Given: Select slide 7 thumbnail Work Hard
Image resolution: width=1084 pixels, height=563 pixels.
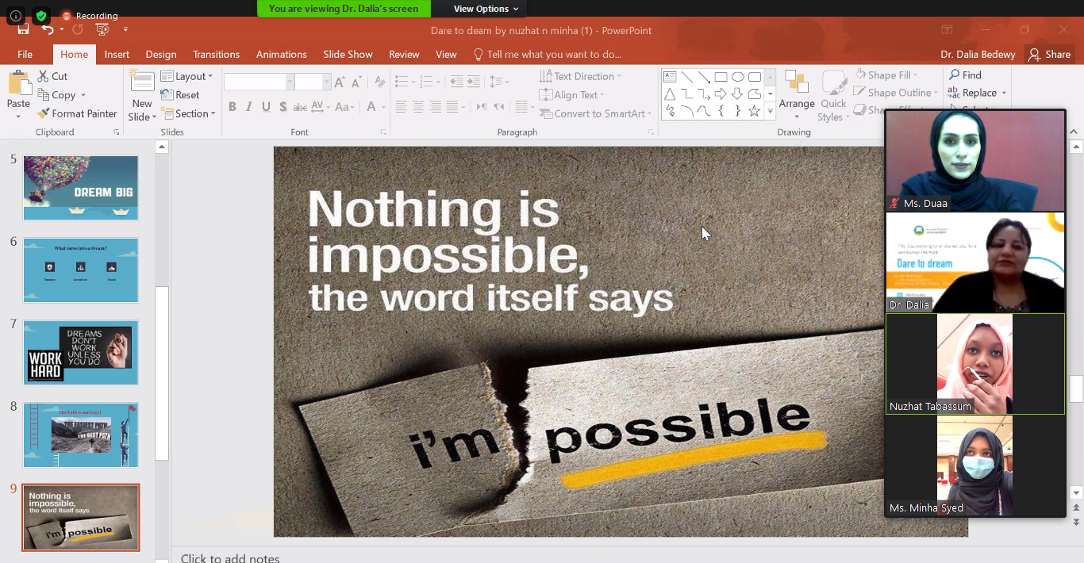Looking at the screenshot, I should point(80,353).
